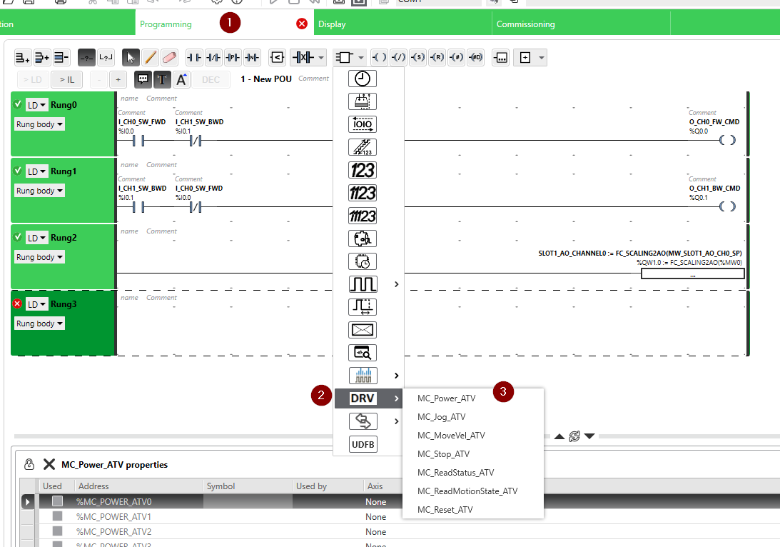
Task: Tick Used checkbox for %MC_POWER_ATV0
Action: pos(57,501)
